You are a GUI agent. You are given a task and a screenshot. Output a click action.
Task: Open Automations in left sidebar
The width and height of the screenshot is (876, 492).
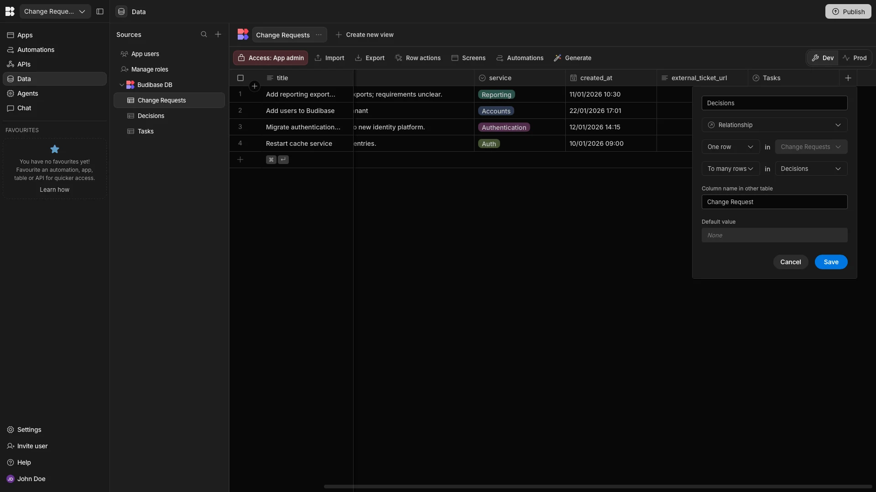click(x=36, y=50)
